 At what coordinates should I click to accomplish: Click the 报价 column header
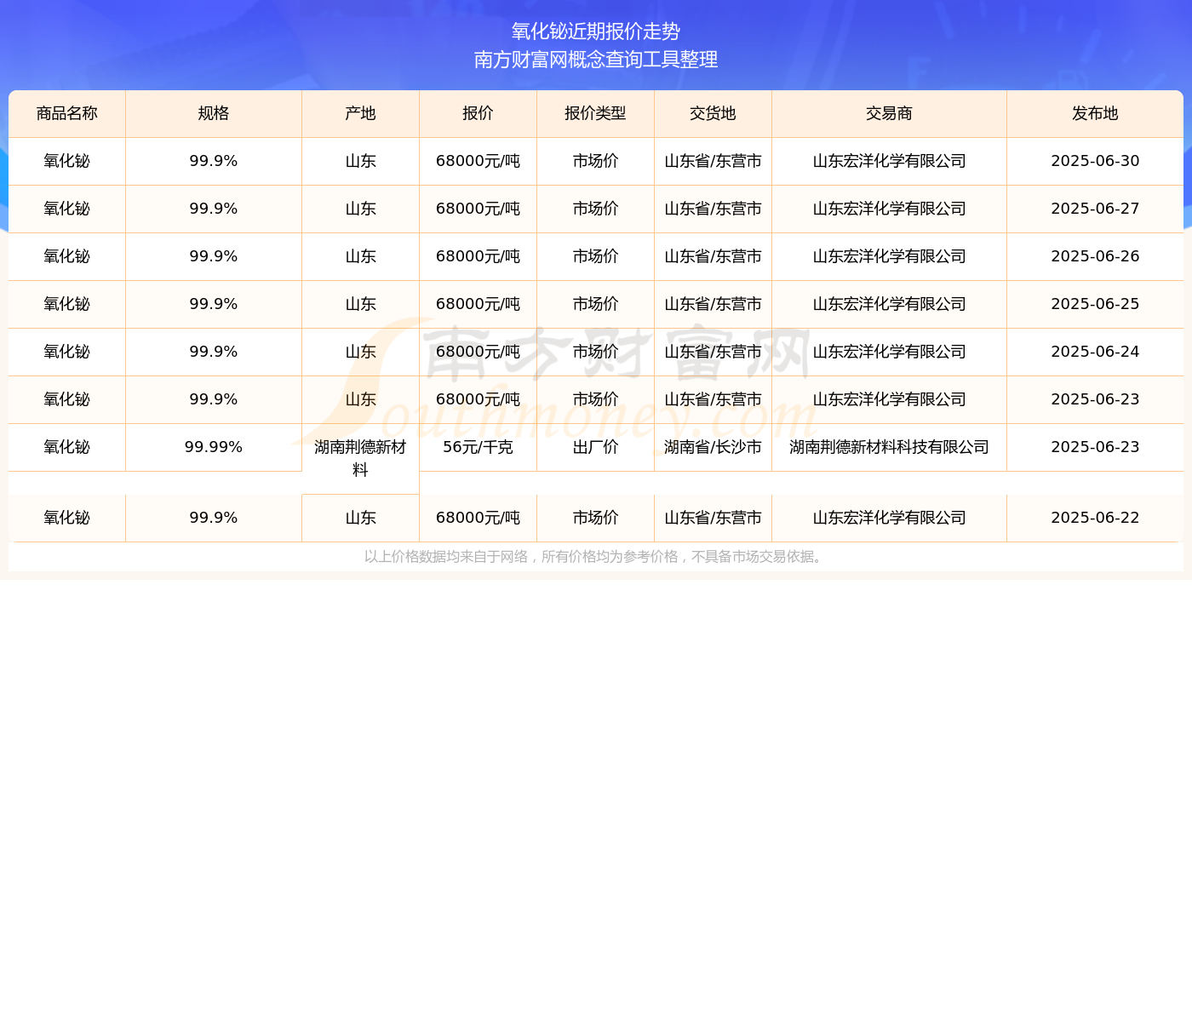coord(478,113)
